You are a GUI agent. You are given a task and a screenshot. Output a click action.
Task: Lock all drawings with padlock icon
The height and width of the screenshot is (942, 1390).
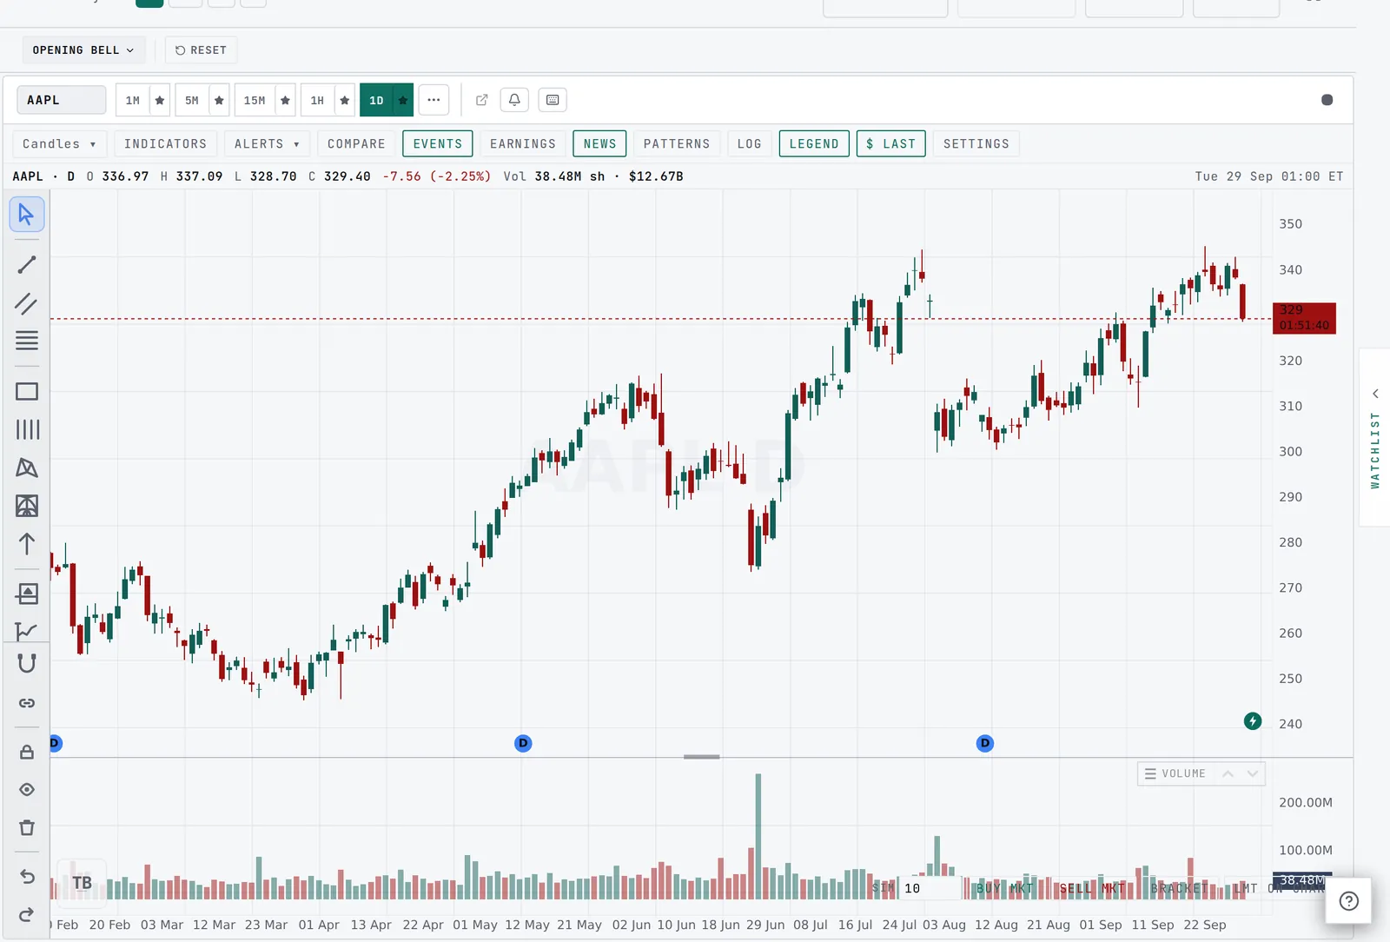(x=27, y=753)
